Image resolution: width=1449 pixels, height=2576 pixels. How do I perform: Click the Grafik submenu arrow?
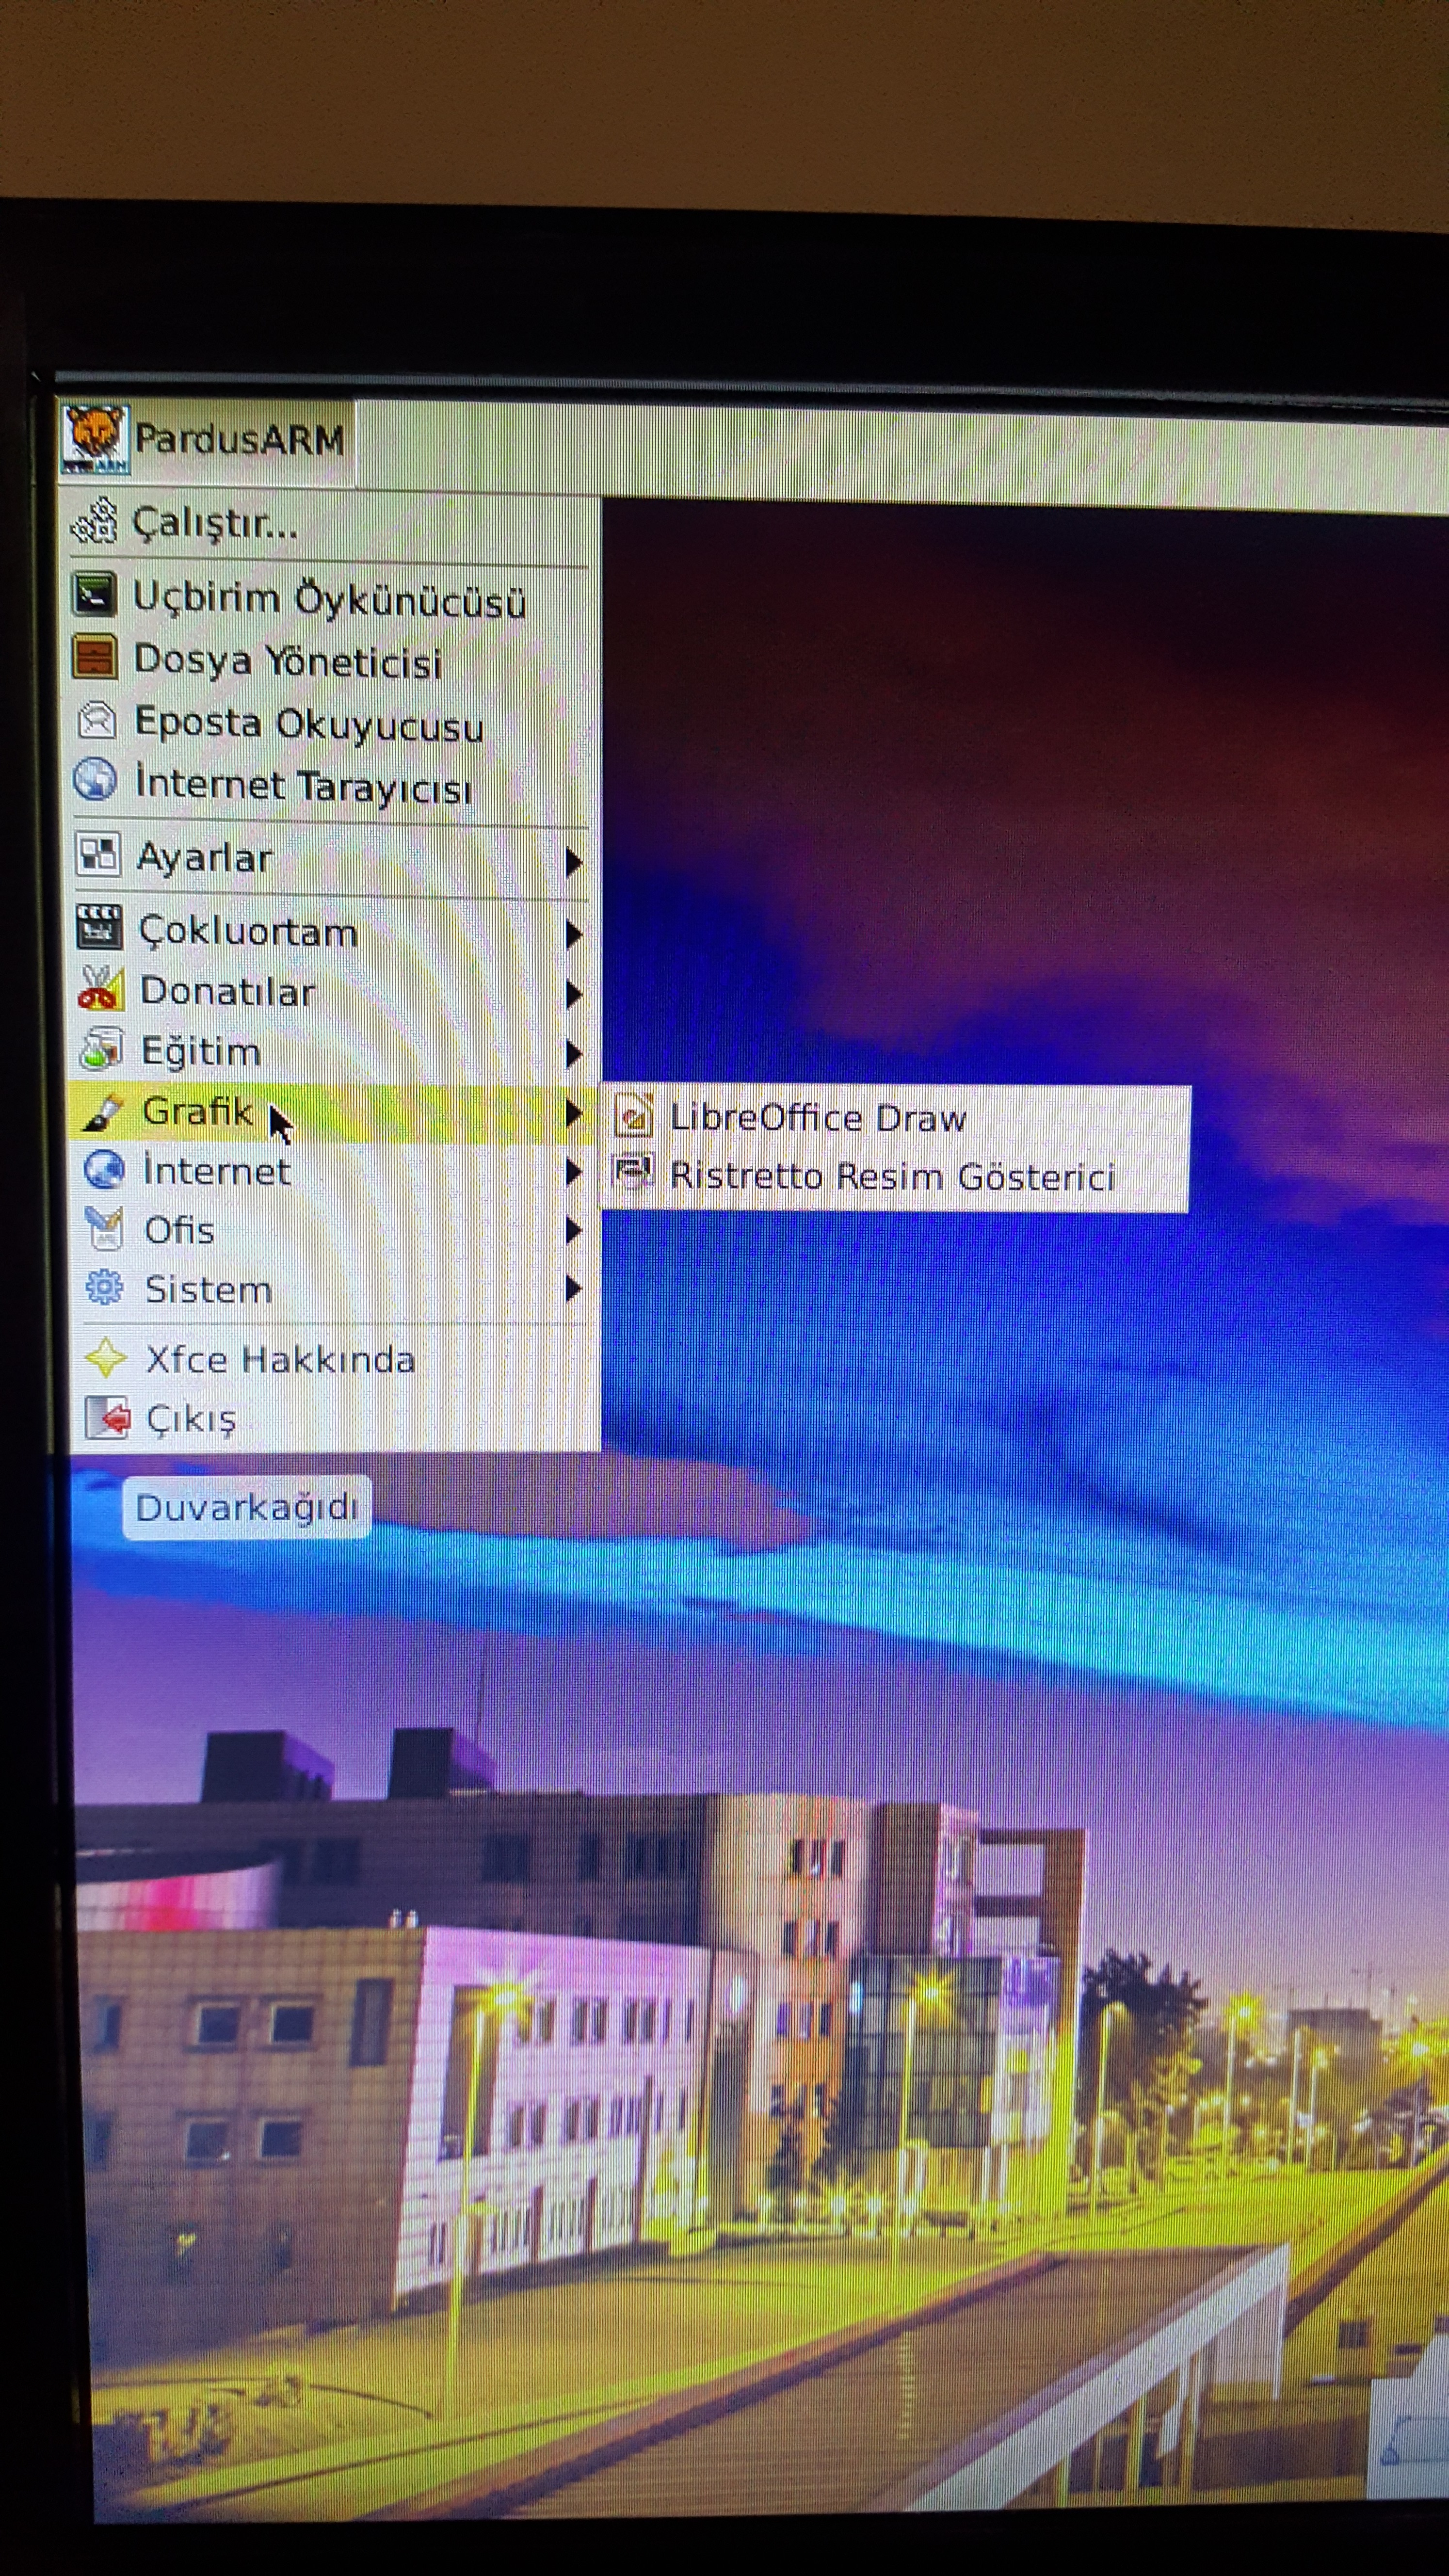(573, 1112)
